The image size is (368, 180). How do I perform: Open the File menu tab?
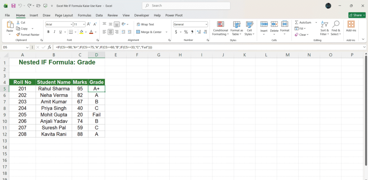coord(7,15)
